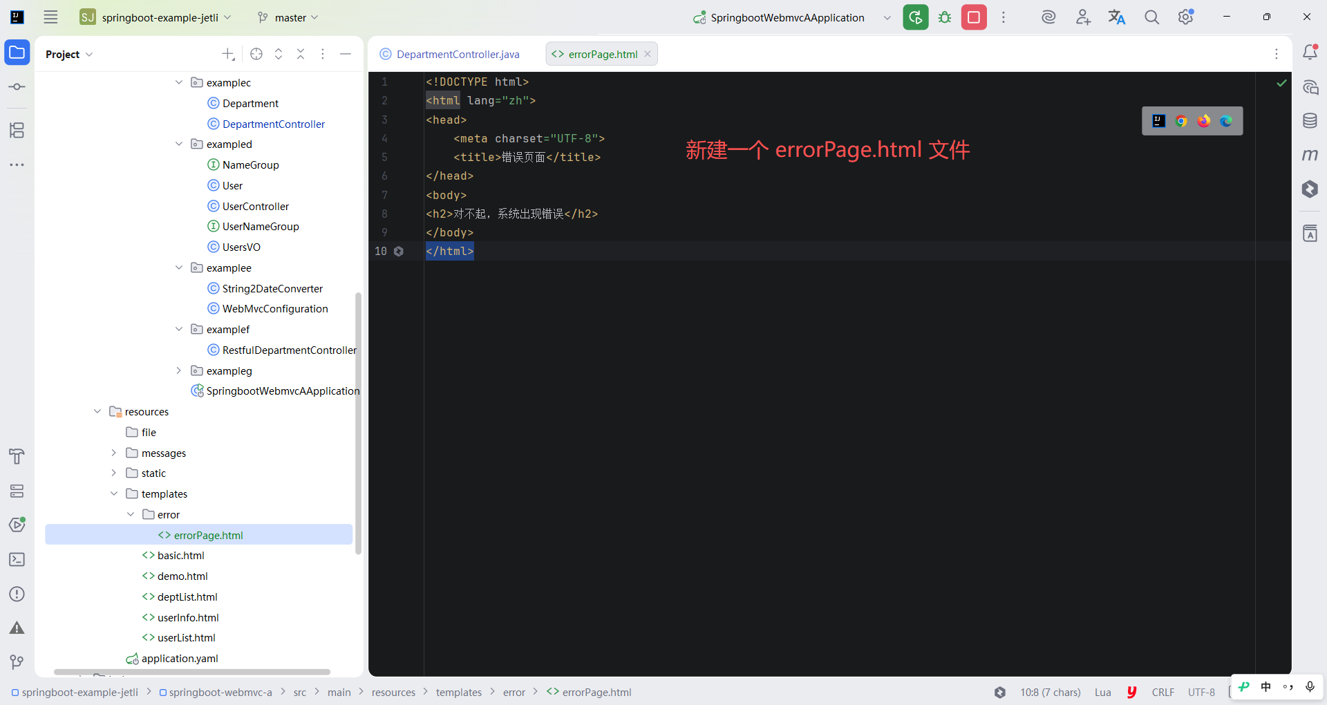This screenshot has width=1327, height=705.
Task: Select UserController class
Action: [x=248, y=206]
